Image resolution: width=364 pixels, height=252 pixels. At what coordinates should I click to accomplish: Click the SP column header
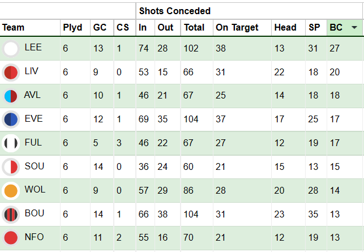[x=314, y=27]
